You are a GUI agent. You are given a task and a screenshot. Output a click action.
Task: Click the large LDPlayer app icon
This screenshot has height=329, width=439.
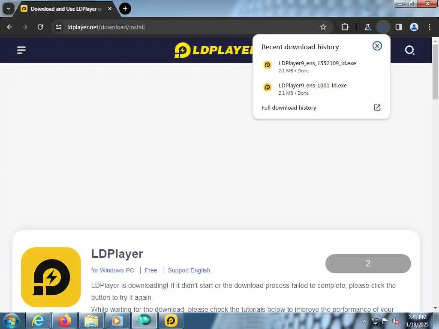point(51,277)
